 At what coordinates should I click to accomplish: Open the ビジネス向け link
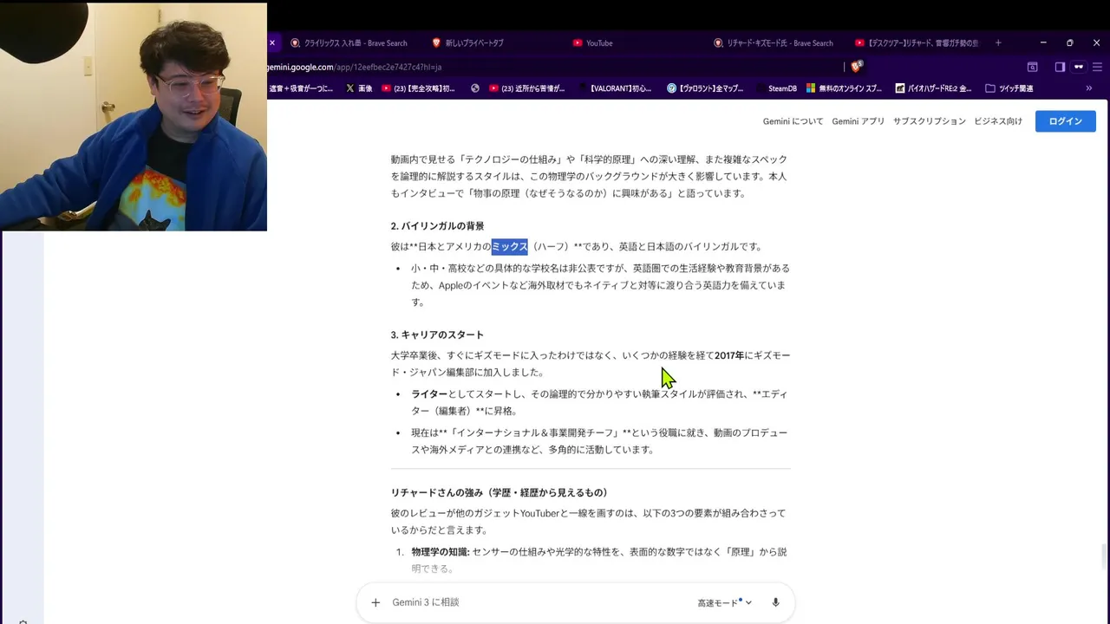(998, 121)
